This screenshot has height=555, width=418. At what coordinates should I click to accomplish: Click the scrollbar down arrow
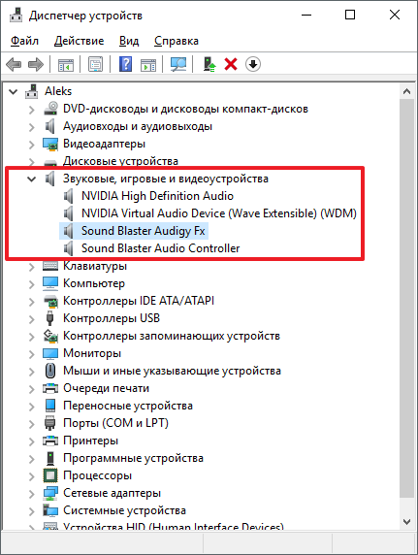click(x=406, y=522)
